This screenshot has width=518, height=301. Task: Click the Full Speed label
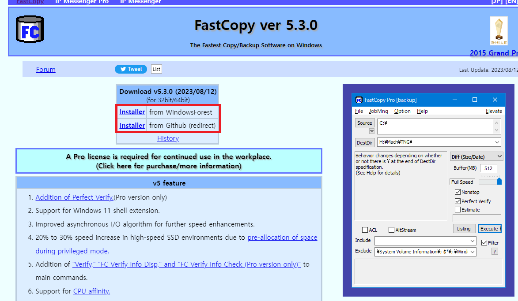point(462,182)
